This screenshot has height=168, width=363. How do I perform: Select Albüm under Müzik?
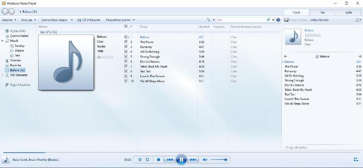point(17,51)
